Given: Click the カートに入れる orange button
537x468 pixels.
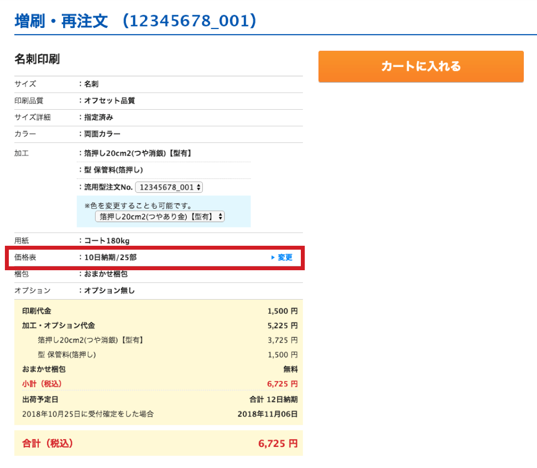Looking at the screenshot, I should click(x=420, y=67).
